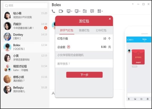Edit the 总金额 value 8.80
Image resolution: width=152 pixels, height=109 pixels.
click(104, 47)
